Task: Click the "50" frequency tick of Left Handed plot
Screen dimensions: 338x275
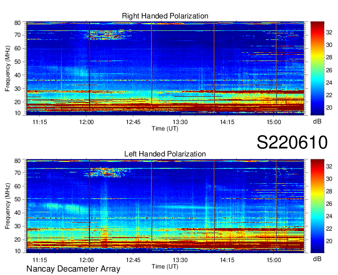Action: (x=17, y=200)
